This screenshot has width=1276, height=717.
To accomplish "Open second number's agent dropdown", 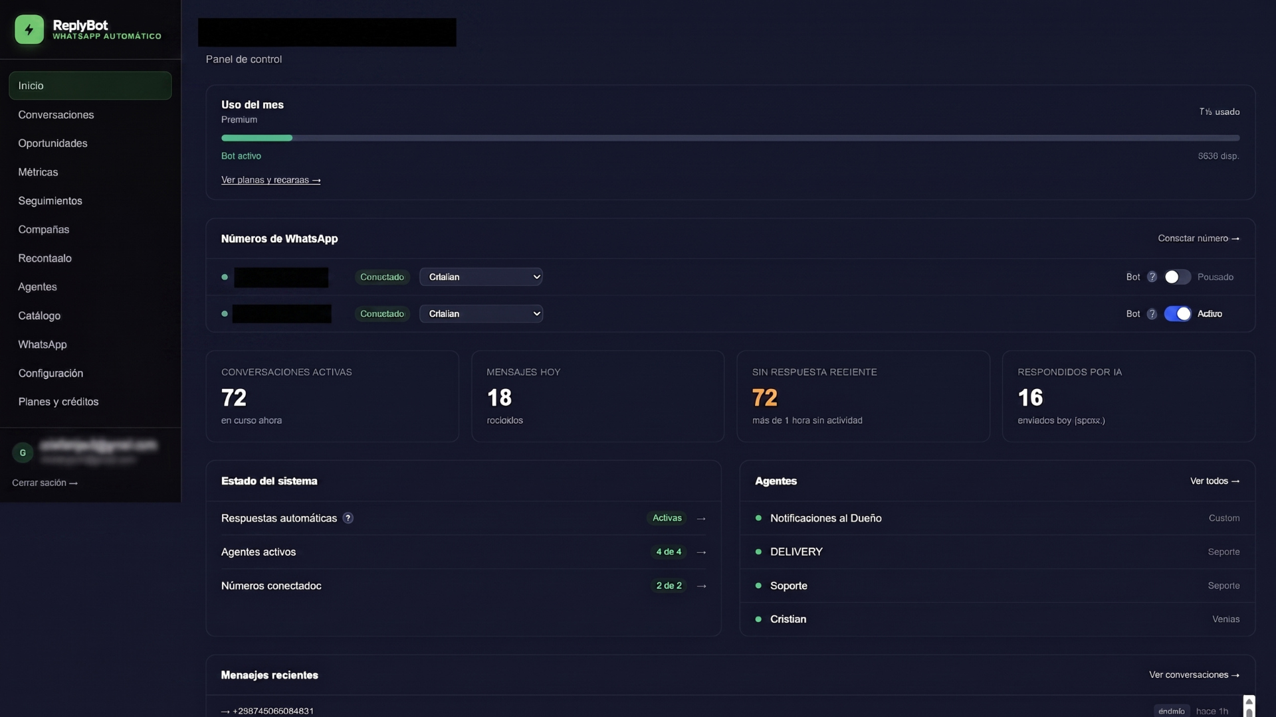I will pyautogui.click(x=481, y=314).
